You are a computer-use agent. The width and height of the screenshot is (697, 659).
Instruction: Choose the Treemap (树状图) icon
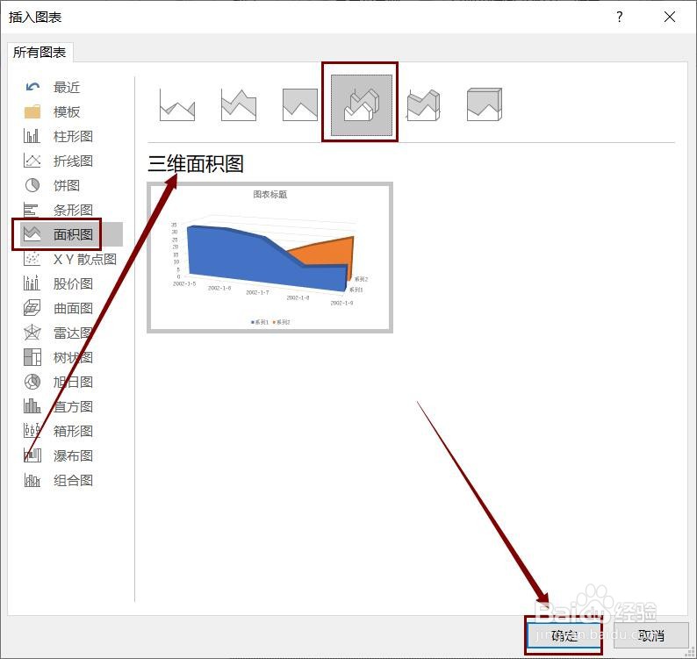32,357
